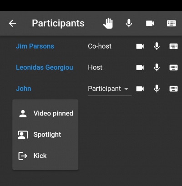The image size is (182, 186).
Task: Click John's camera icon
Action: 140,89
